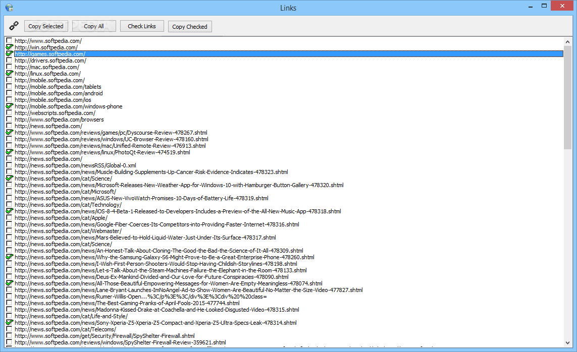This screenshot has width=577, height=352.
Task: Click the Copy All button
Action: 94,26
